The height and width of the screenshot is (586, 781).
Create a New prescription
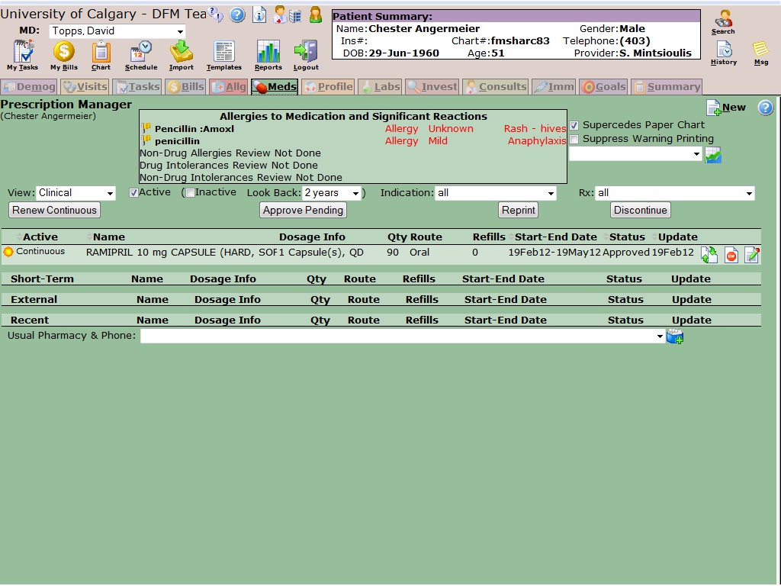click(x=726, y=108)
